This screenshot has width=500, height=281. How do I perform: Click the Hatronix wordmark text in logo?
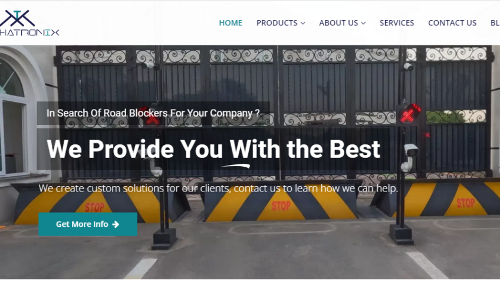click(29, 33)
